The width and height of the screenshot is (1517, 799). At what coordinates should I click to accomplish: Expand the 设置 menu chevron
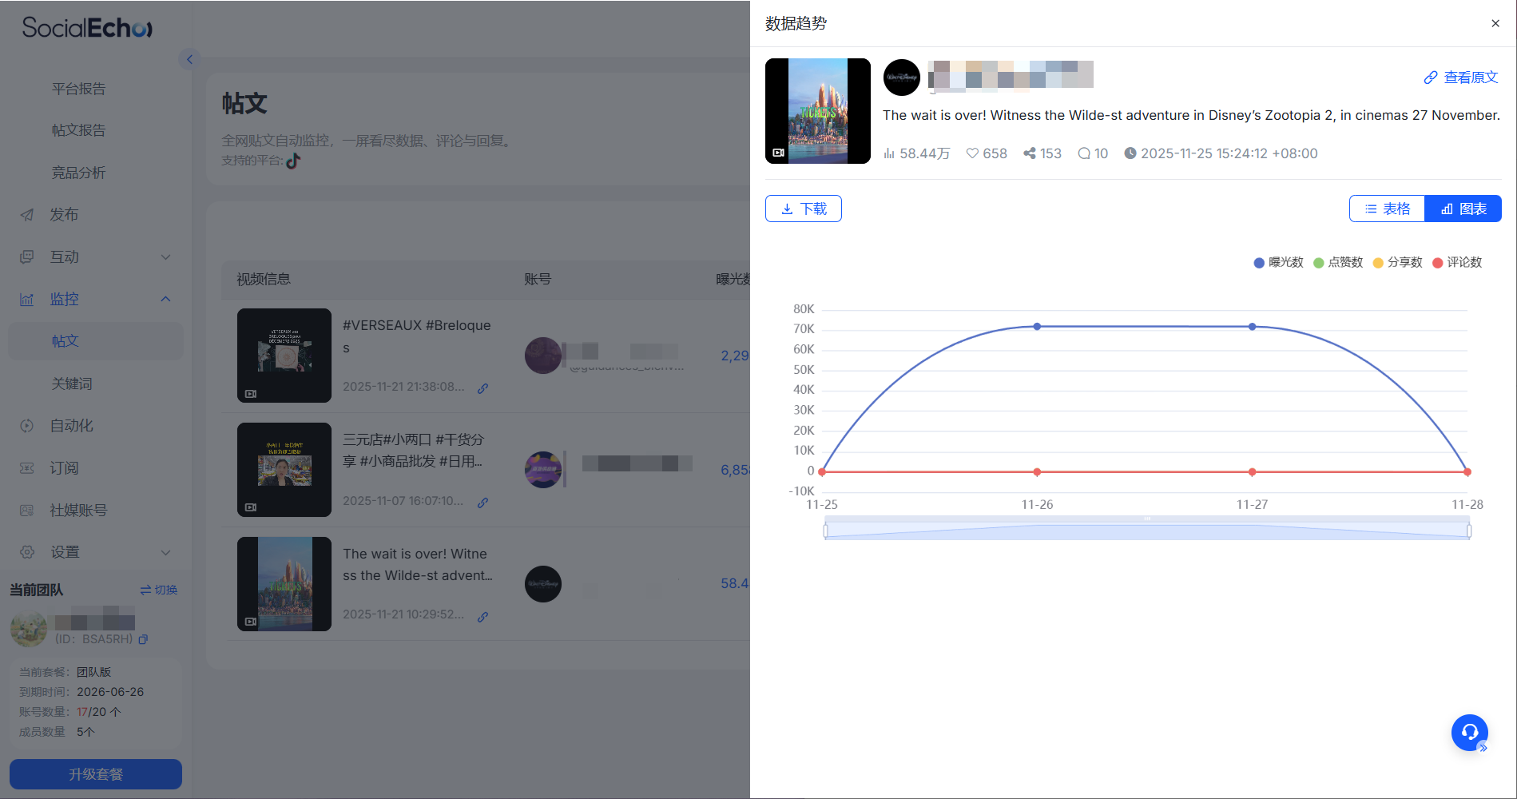pos(165,552)
